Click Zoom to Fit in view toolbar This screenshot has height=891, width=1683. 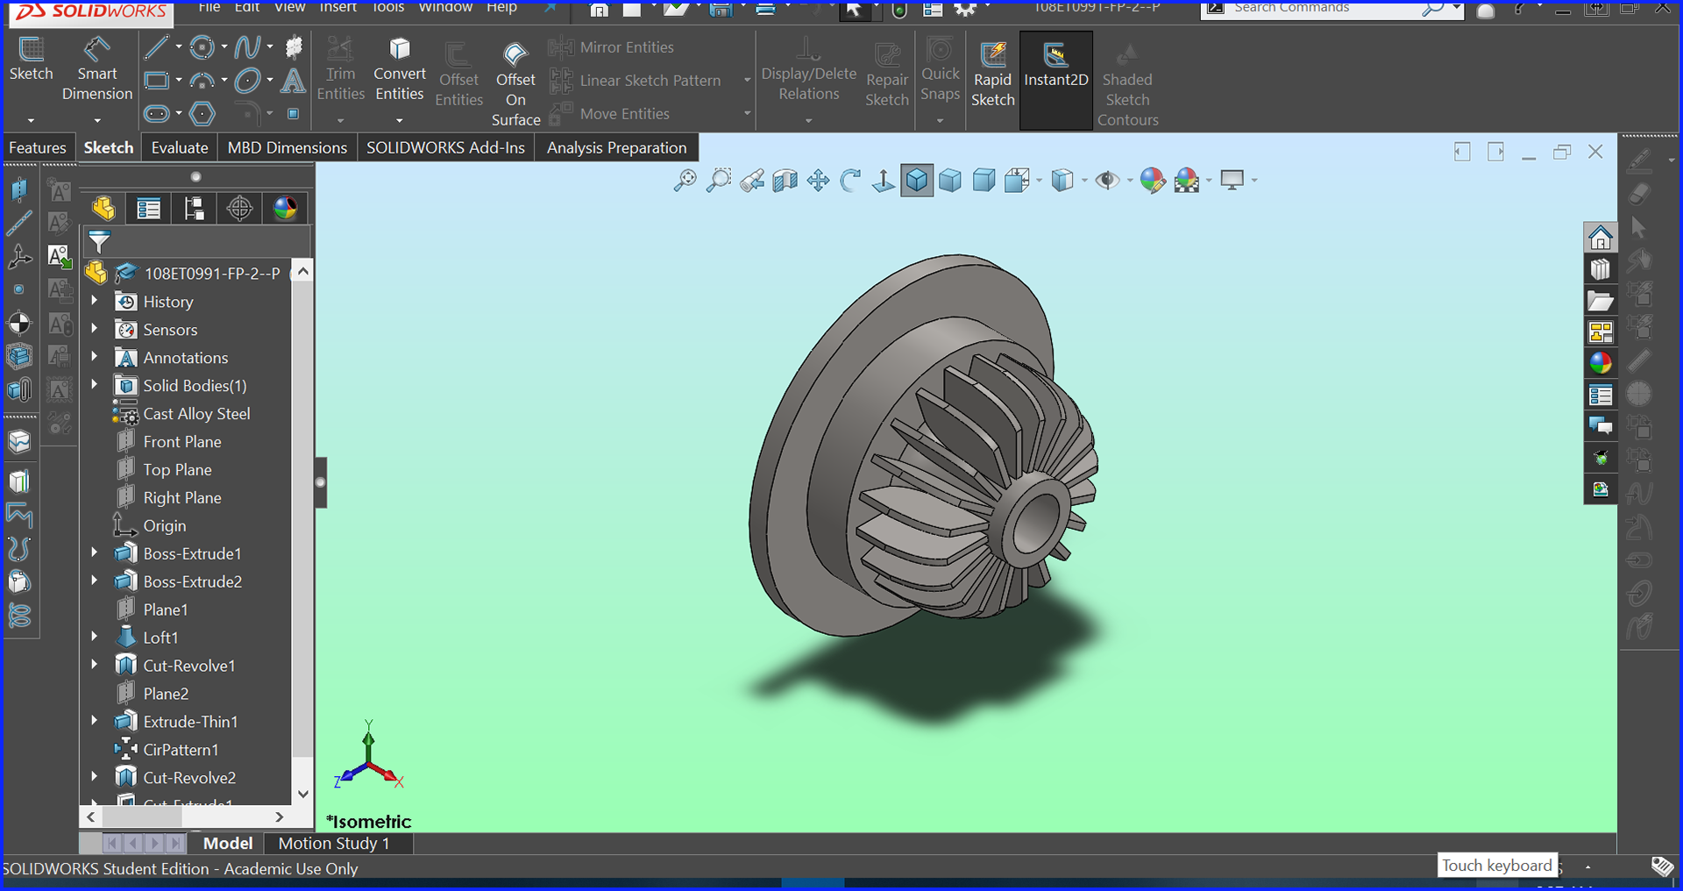[x=685, y=181]
